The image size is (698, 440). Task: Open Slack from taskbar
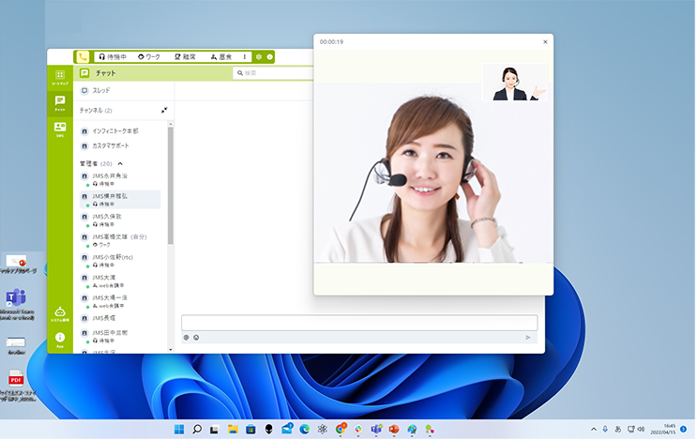click(358, 430)
